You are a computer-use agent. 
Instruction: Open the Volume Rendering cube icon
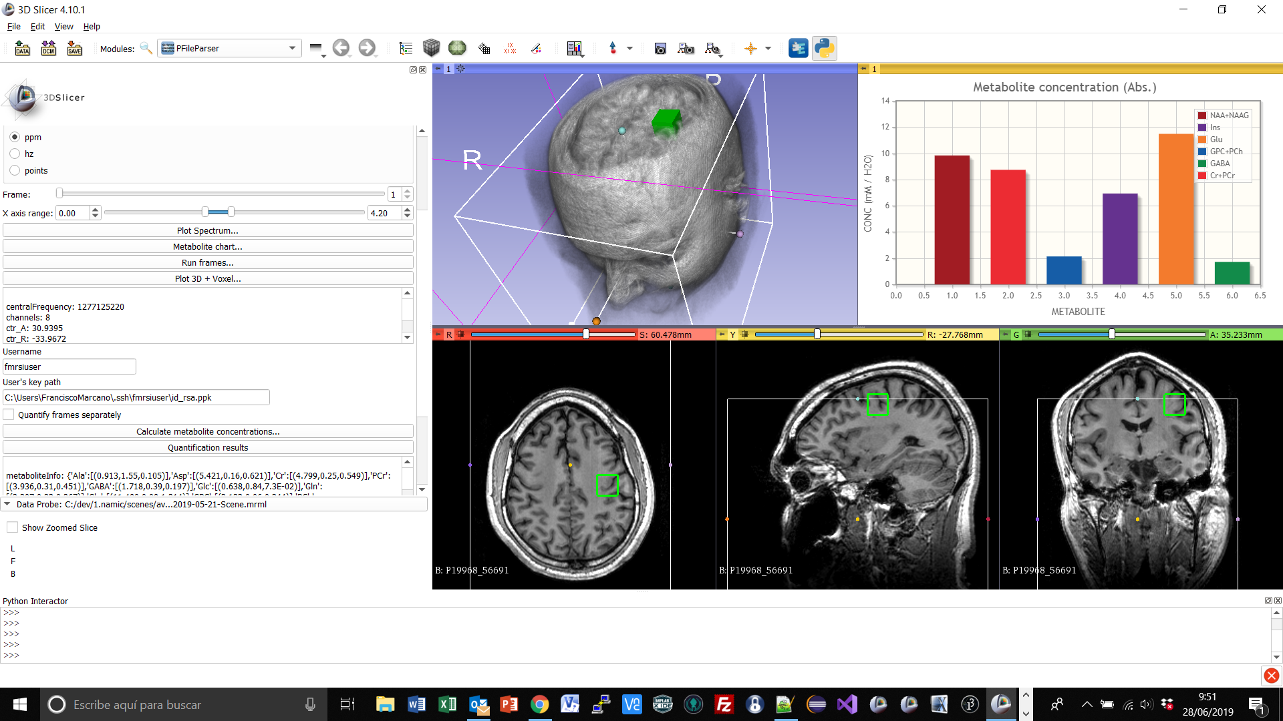pyautogui.click(x=431, y=48)
